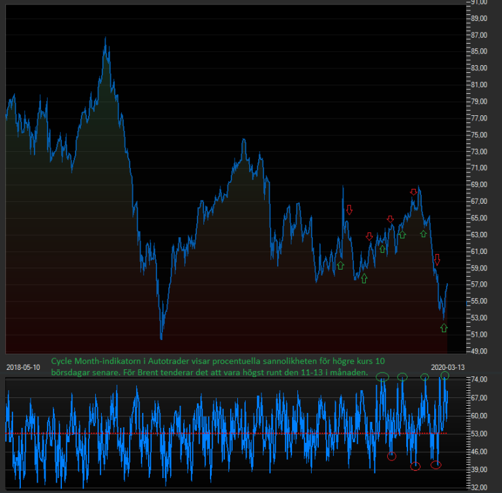This screenshot has width=502, height=493.
Task: Select the 83,00 price level label
Action: coord(479,68)
